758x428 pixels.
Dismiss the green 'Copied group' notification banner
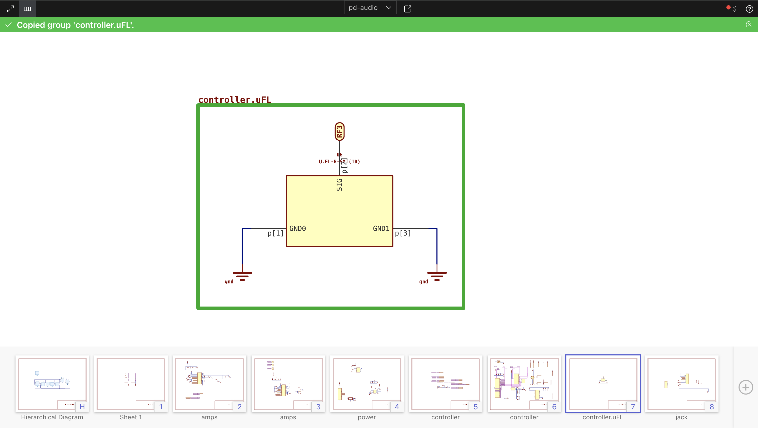coord(749,25)
